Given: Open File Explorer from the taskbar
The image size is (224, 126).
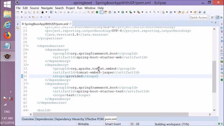Looking at the screenshot, I should click(7, 15).
